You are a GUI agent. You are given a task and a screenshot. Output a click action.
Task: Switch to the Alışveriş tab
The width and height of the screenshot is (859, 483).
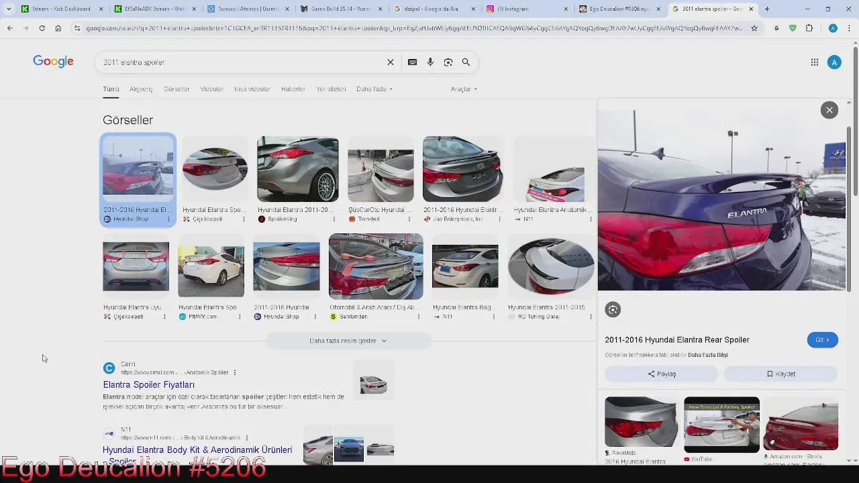tap(141, 89)
